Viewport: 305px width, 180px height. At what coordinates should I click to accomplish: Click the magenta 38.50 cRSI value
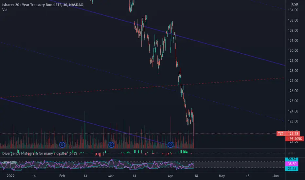292,164
